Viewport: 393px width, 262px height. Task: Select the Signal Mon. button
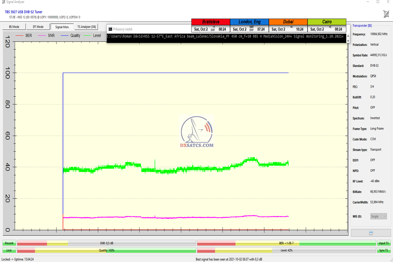[62, 27]
